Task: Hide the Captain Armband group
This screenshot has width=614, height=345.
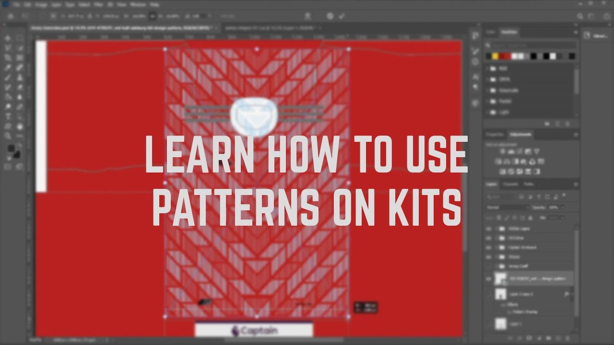Action: [x=489, y=248]
